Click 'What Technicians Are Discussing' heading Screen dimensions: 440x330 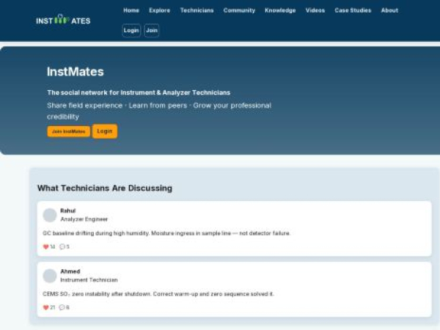pos(105,188)
